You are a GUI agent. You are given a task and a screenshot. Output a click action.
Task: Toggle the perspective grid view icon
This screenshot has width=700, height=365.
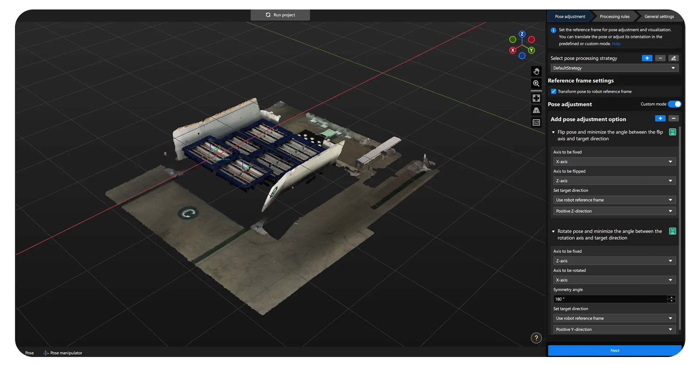[536, 110]
